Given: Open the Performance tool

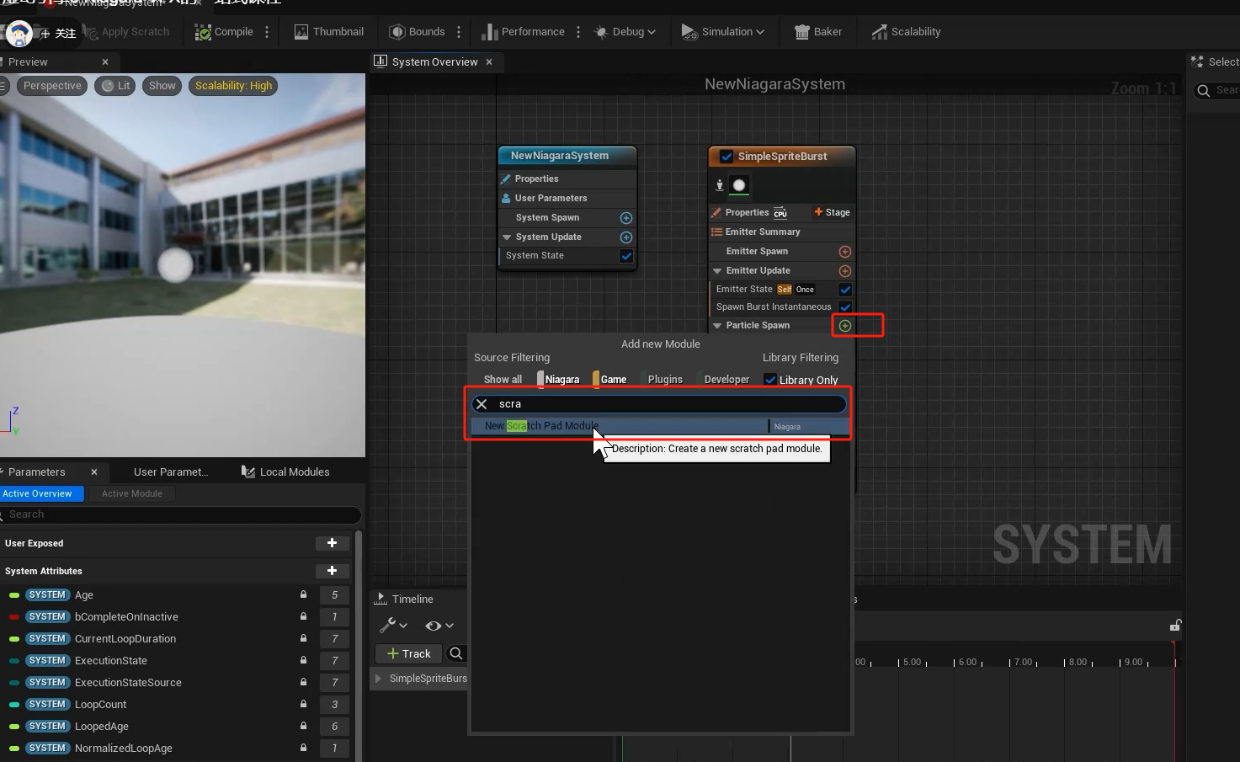Looking at the screenshot, I should pos(523,32).
